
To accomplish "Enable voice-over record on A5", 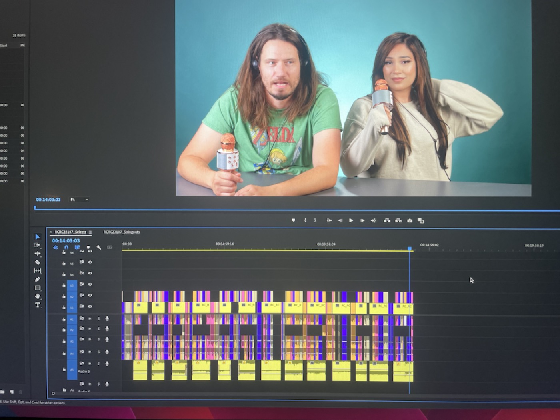I will tap(107, 364).
